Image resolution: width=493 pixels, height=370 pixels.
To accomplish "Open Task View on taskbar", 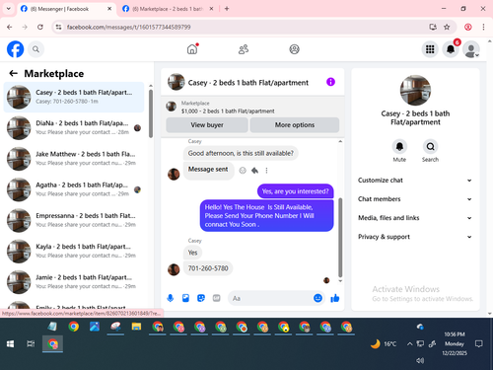I will (31, 344).
